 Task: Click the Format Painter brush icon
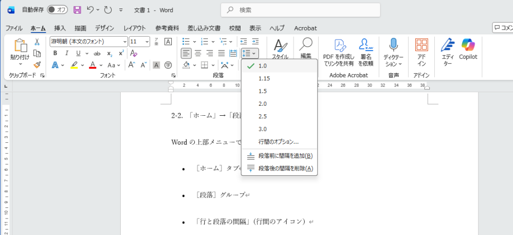tap(37, 65)
